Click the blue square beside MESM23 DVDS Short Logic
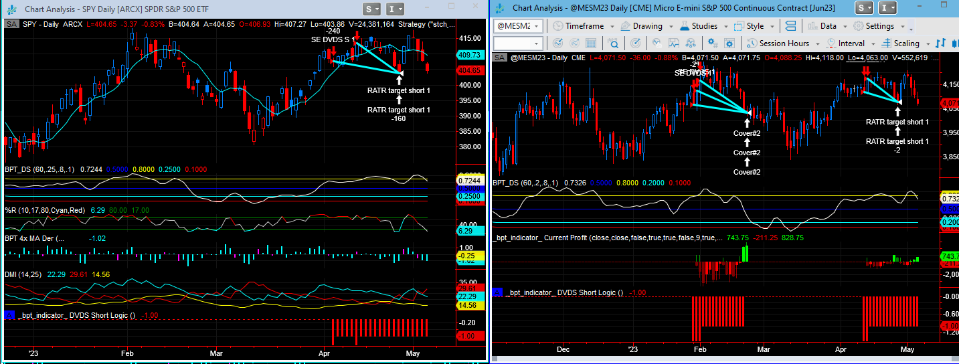This screenshot has width=959, height=364. 498,292
